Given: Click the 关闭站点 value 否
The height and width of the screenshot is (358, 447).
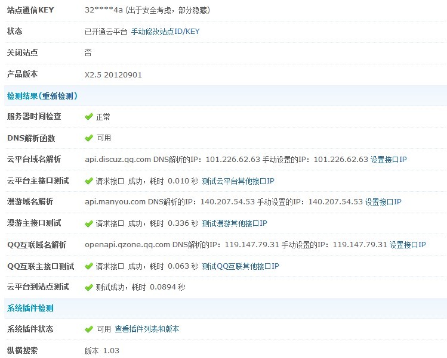Looking at the screenshot, I should pyautogui.click(x=88, y=52).
